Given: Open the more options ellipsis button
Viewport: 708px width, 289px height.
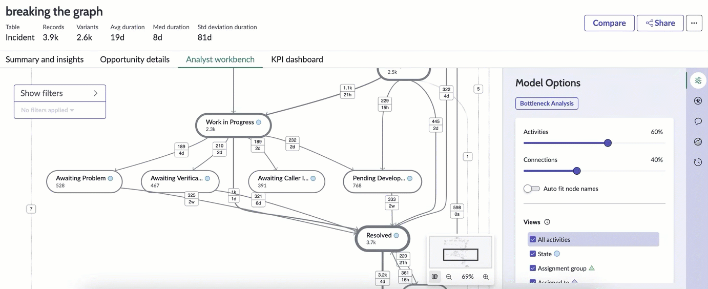Looking at the screenshot, I should 694,23.
